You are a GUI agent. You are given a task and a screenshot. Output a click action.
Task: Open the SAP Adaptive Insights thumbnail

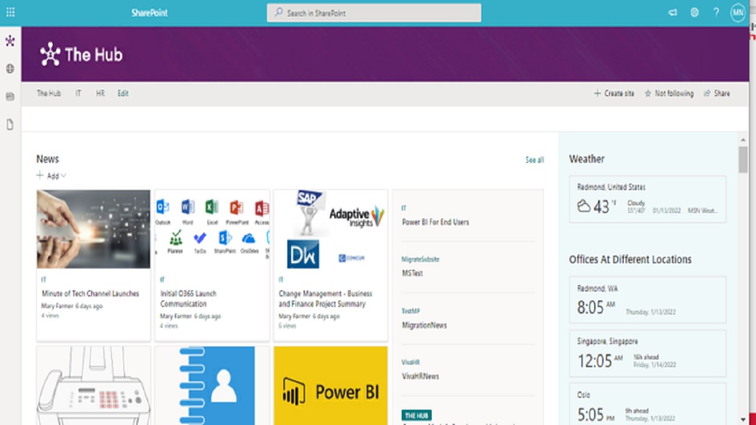click(331, 229)
